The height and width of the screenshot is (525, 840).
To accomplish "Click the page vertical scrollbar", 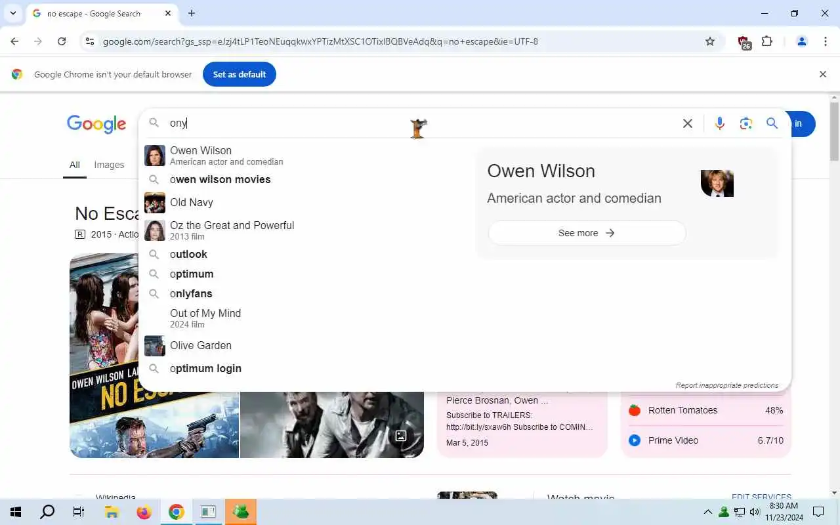I will pyautogui.click(x=834, y=131).
